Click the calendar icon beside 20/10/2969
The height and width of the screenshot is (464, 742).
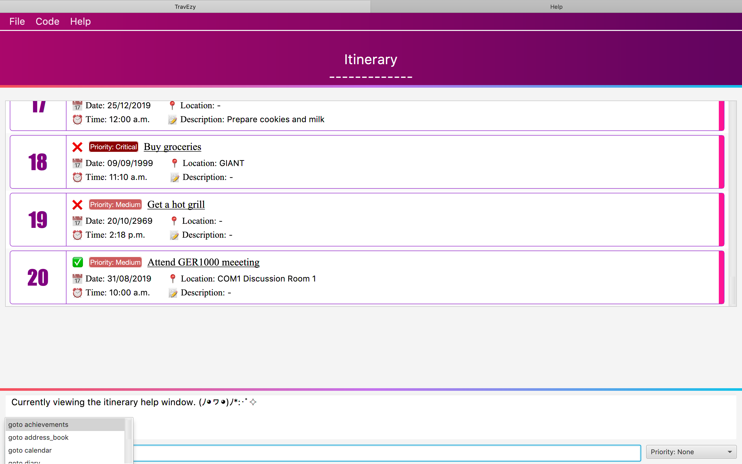click(x=77, y=221)
